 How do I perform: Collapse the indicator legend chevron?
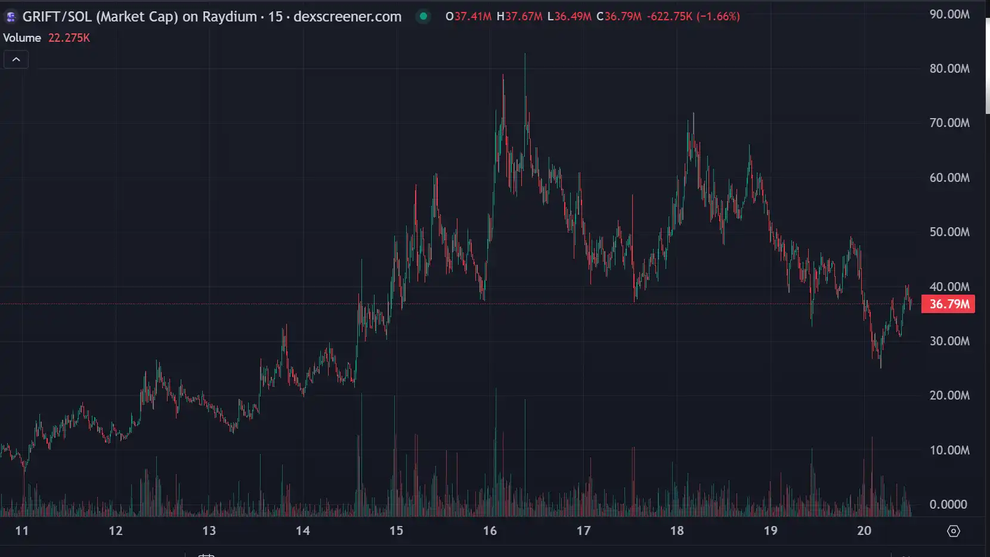point(16,60)
